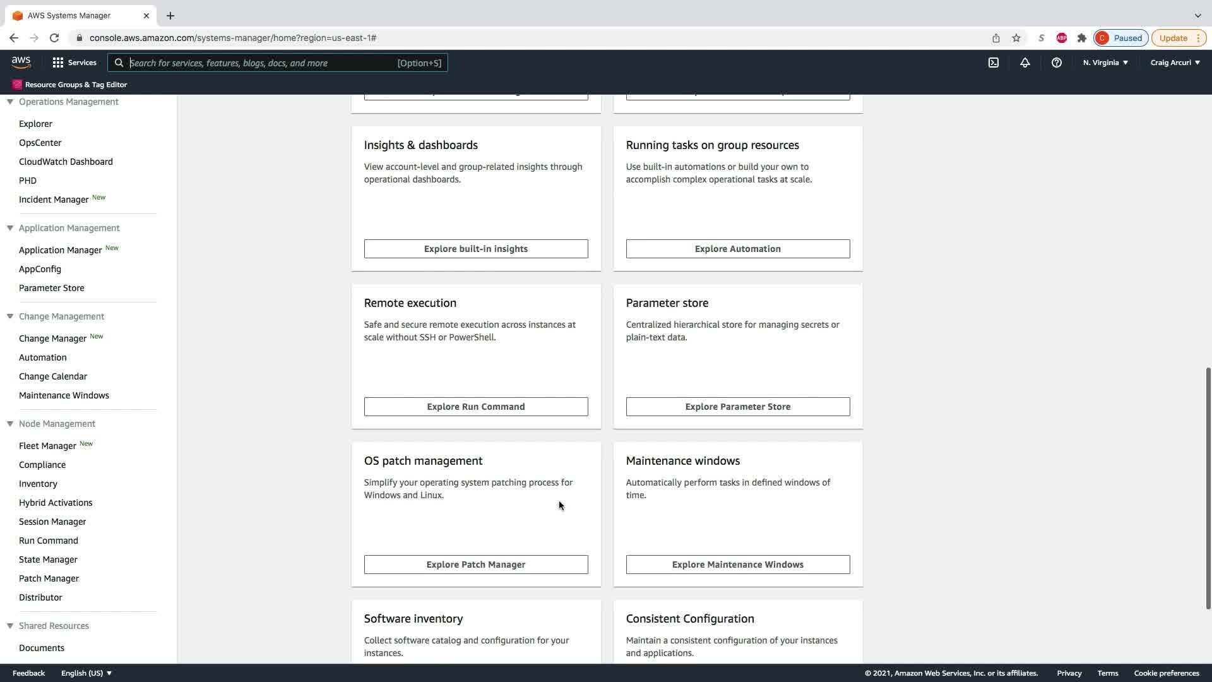Click the Explore Run Command button
The height and width of the screenshot is (682, 1212).
(475, 407)
